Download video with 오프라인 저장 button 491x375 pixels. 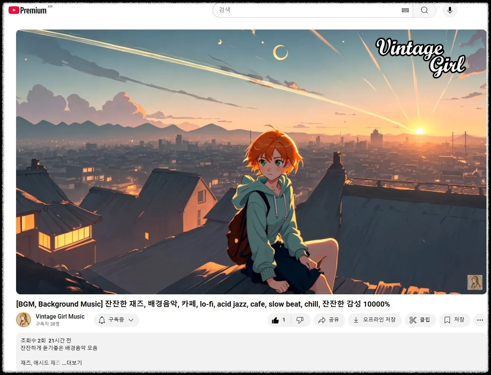tap(375, 320)
